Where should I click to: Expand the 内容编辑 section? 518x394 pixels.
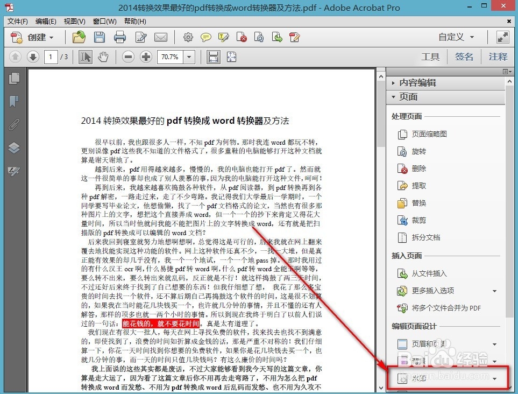coord(445,83)
